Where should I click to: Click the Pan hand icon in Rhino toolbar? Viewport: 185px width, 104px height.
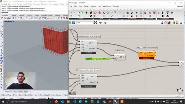click(26, 18)
